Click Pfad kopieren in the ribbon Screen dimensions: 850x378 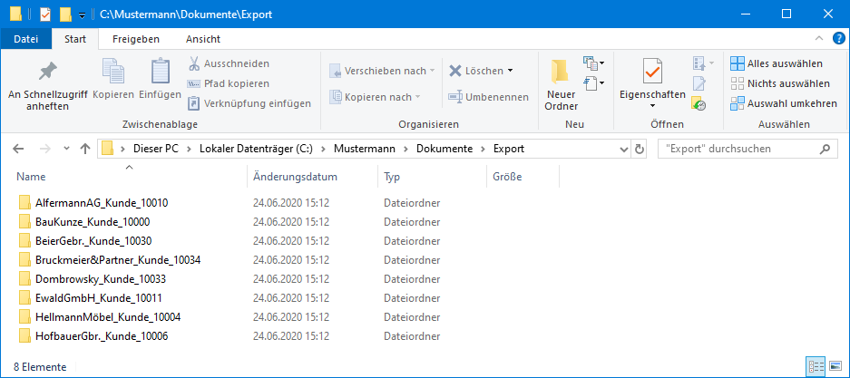pyautogui.click(x=229, y=83)
